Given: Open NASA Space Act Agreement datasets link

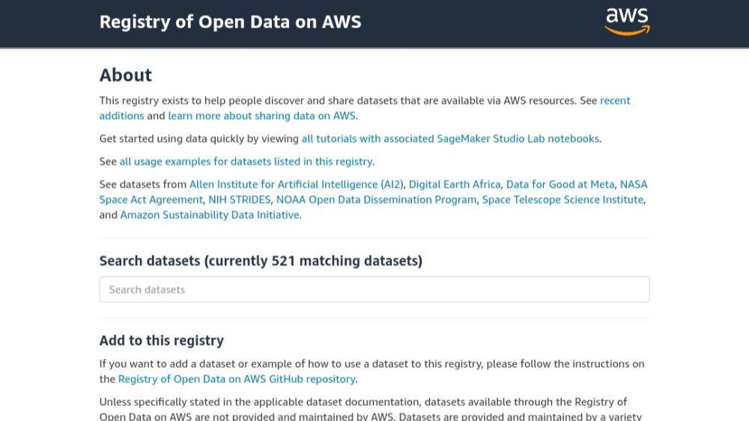Looking at the screenshot, I should (151, 200).
